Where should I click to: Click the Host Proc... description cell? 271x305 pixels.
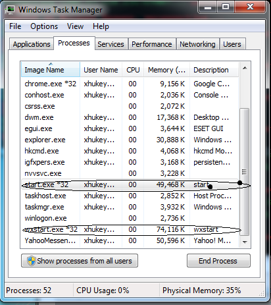212,196
